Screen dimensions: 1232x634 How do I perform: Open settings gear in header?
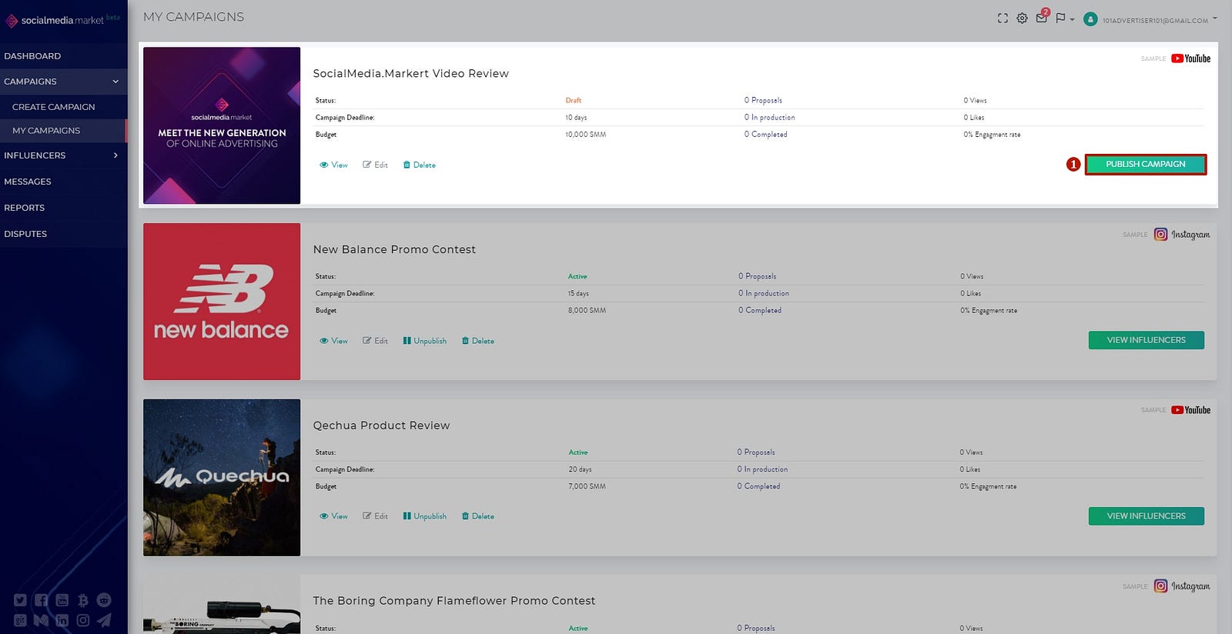[x=1022, y=18]
